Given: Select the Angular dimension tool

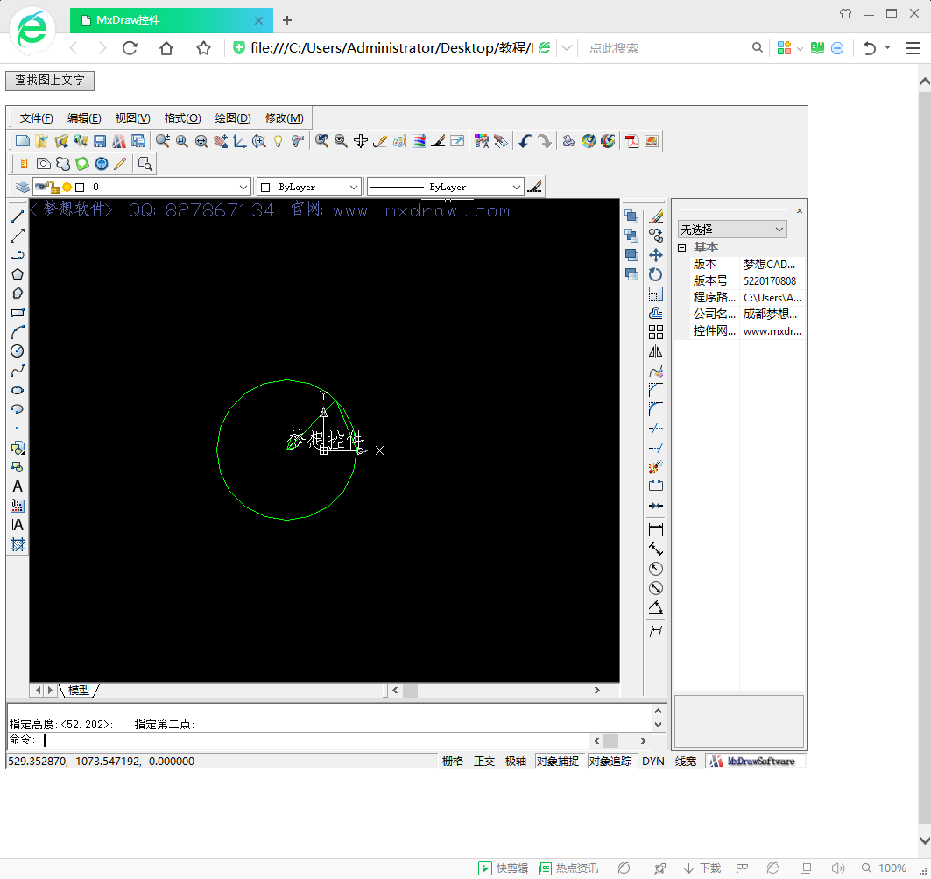Looking at the screenshot, I should coord(655,607).
